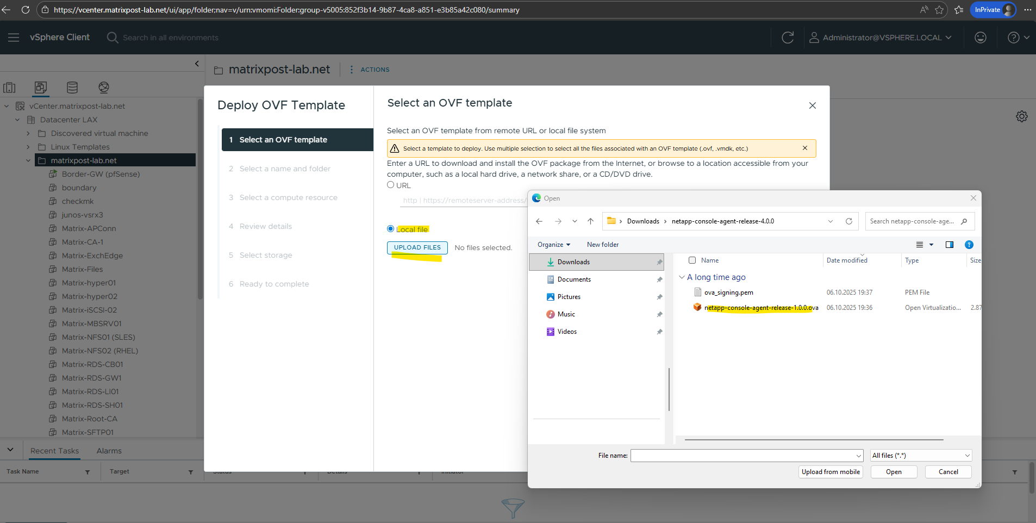Open the Organize menu

pyautogui.click(x=553, y=245)
